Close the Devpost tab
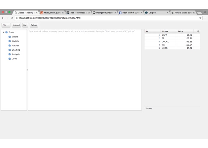The image size is (208, 148). 167,13
